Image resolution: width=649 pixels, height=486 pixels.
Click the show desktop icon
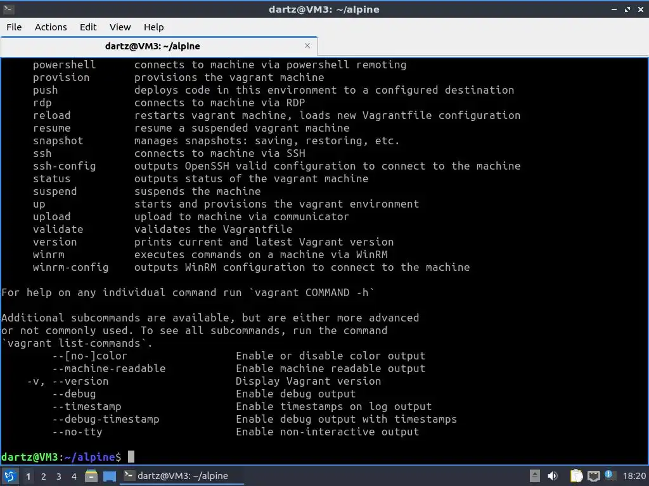[109, 477]
